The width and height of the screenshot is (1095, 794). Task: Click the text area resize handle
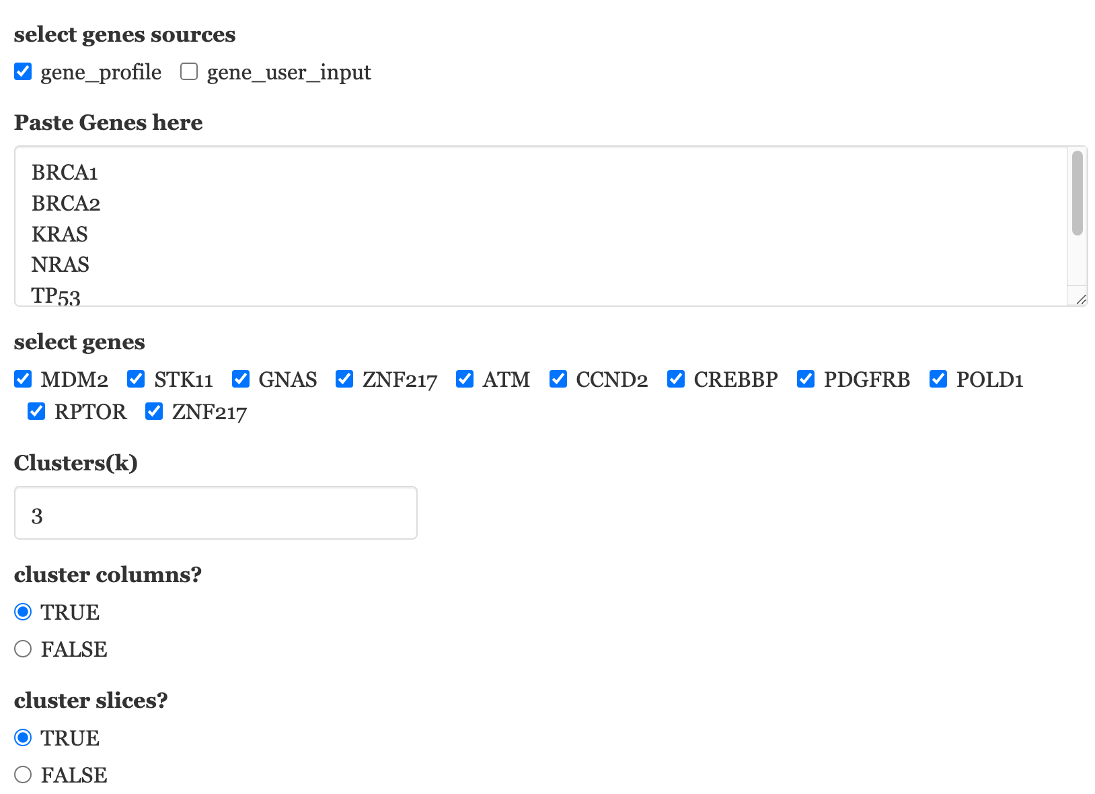(1081, 299)
